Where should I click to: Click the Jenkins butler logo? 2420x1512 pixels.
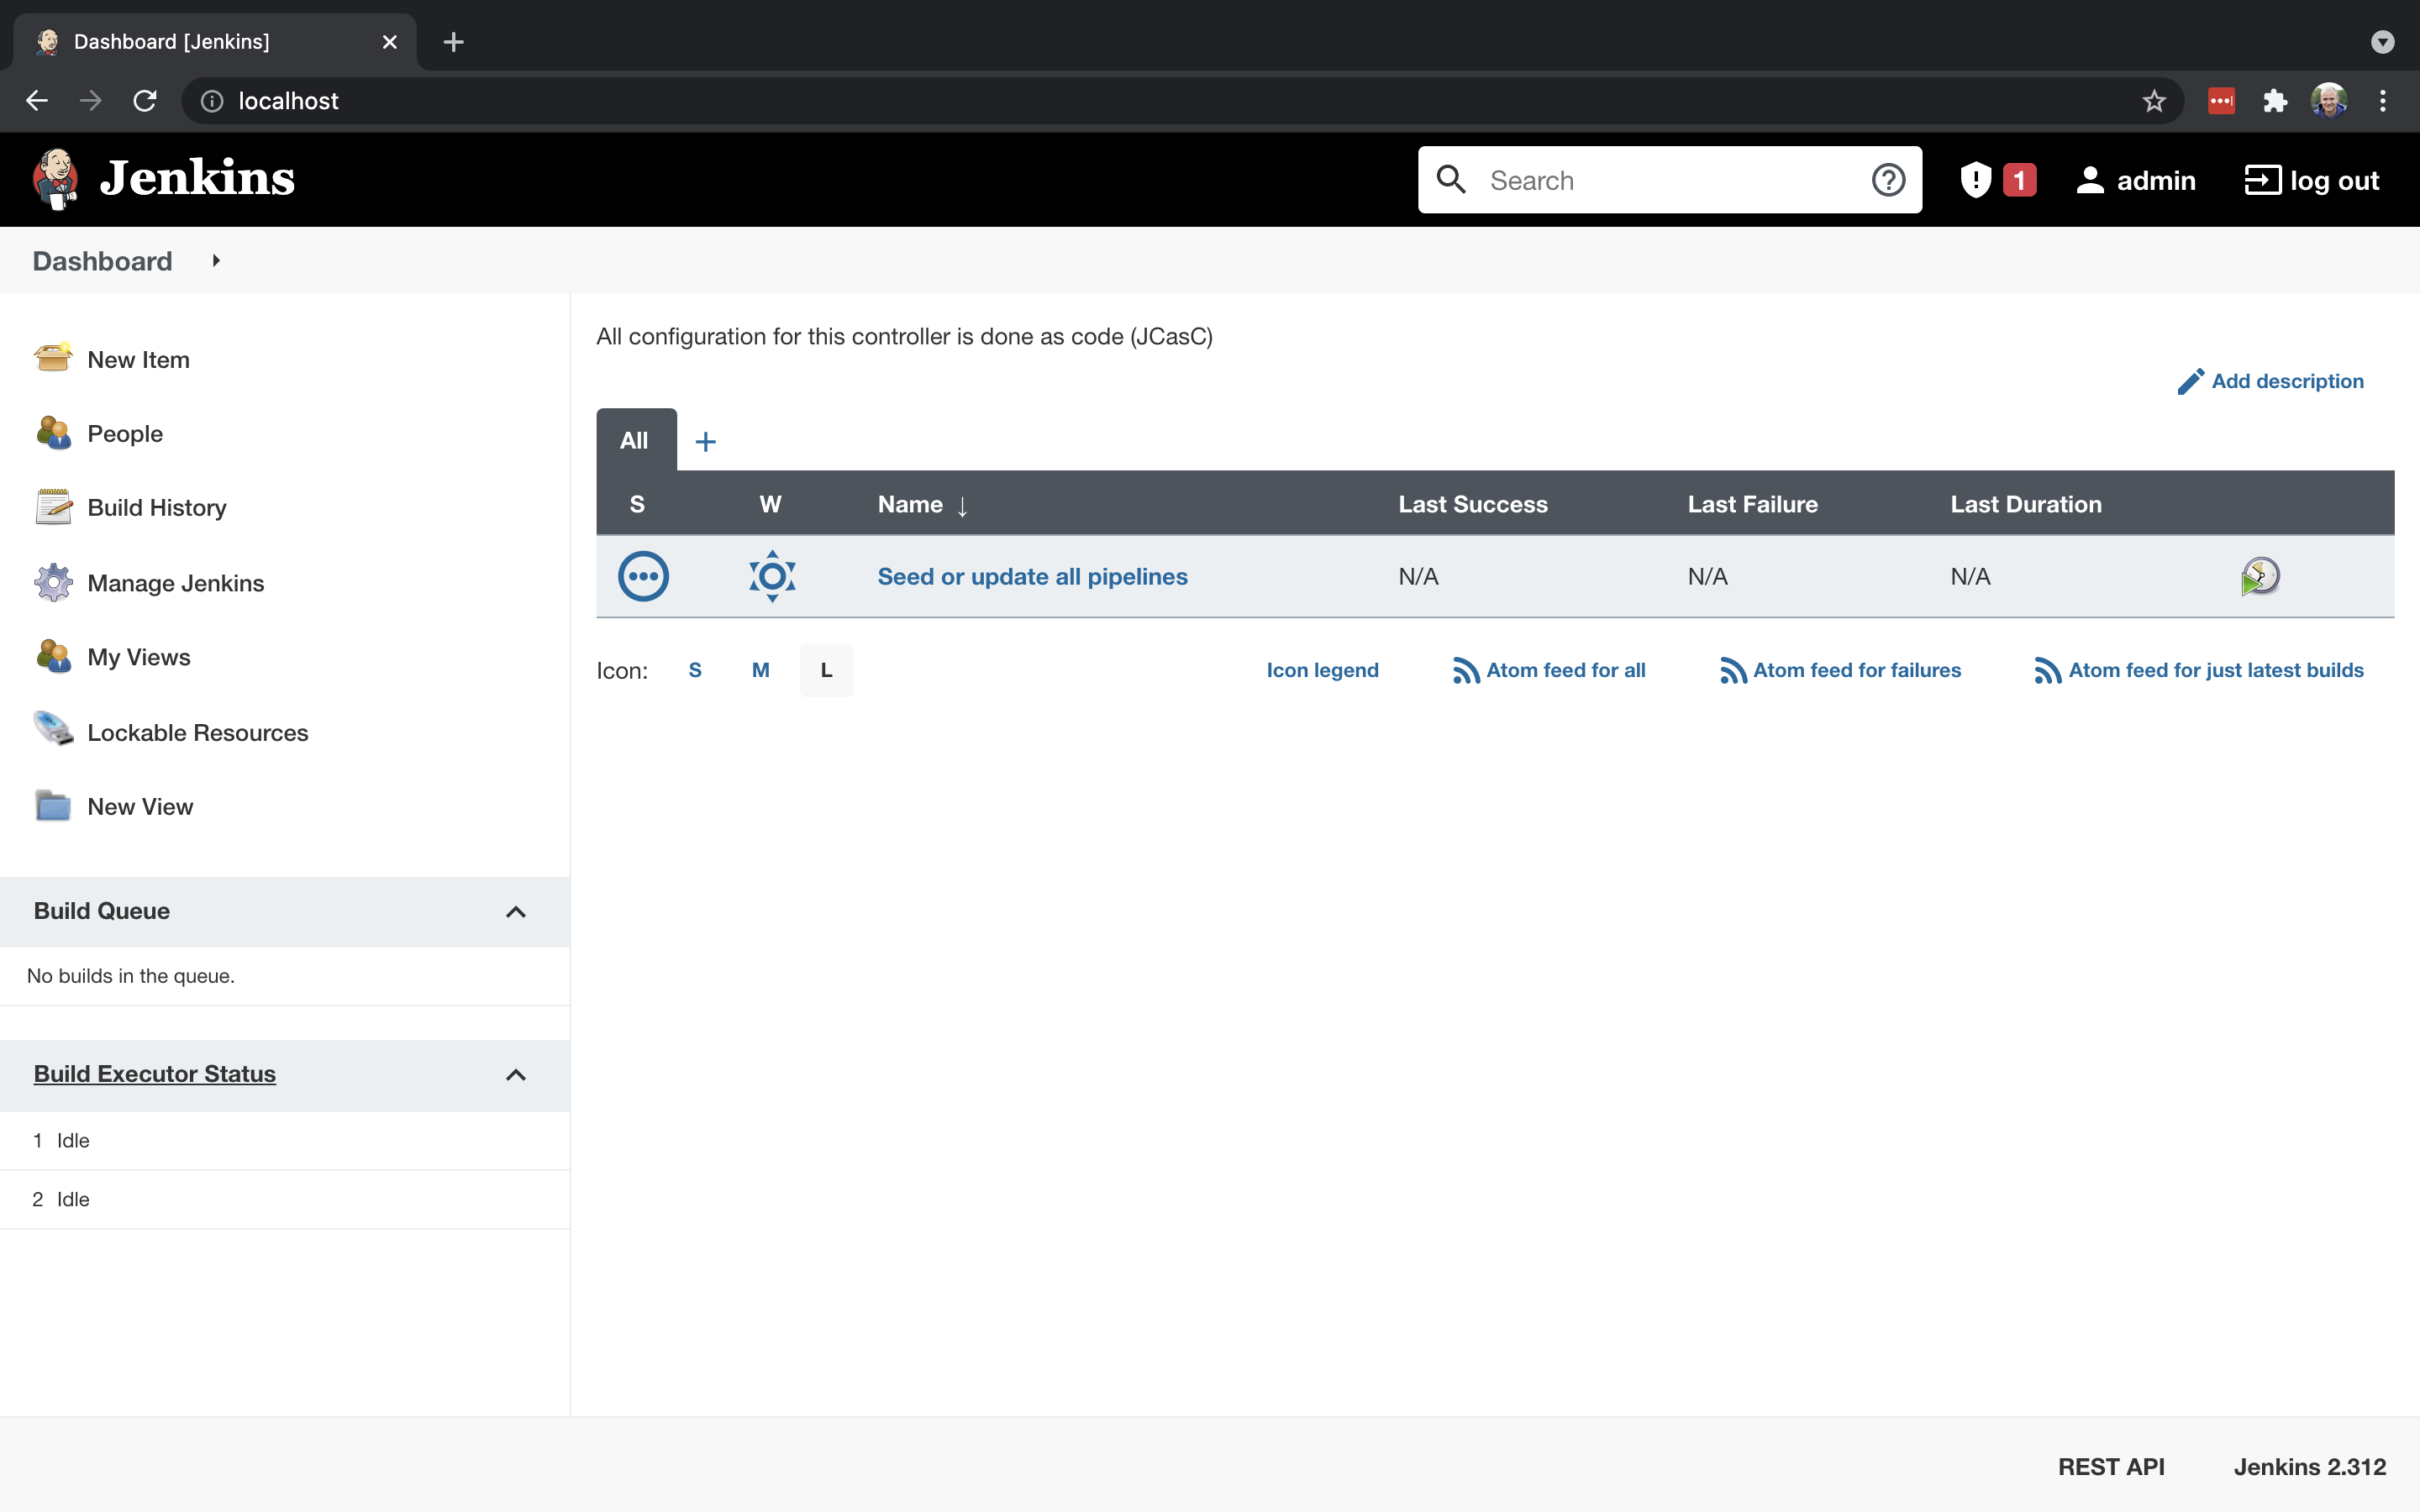[x=56, y=180]
